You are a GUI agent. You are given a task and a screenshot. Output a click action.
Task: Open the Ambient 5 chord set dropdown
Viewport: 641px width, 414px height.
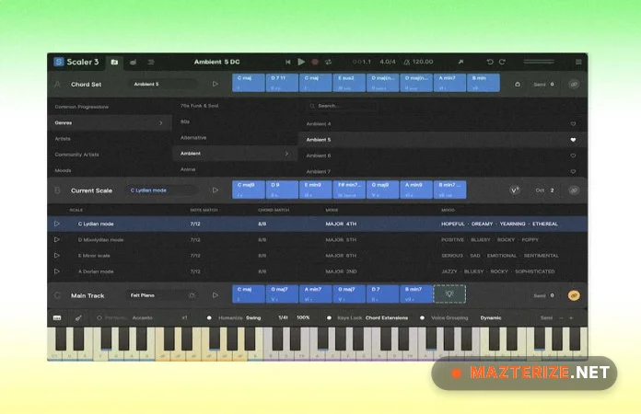[x=164, y=84]
